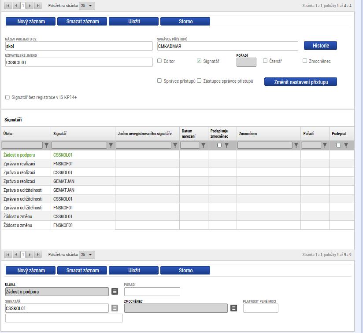Screen dimensions: 363x333
Task: Click filter icon for Pořadí column
Action: pos(325,145)
